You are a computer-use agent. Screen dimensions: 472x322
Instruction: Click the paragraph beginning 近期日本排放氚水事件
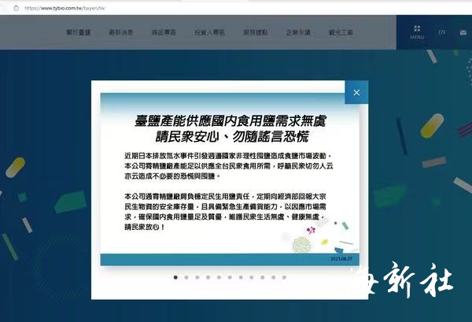point(229,166)
